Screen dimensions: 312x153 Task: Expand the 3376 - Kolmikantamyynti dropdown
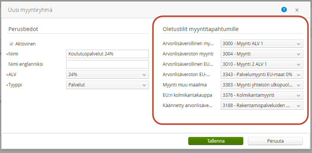[262, 95]
